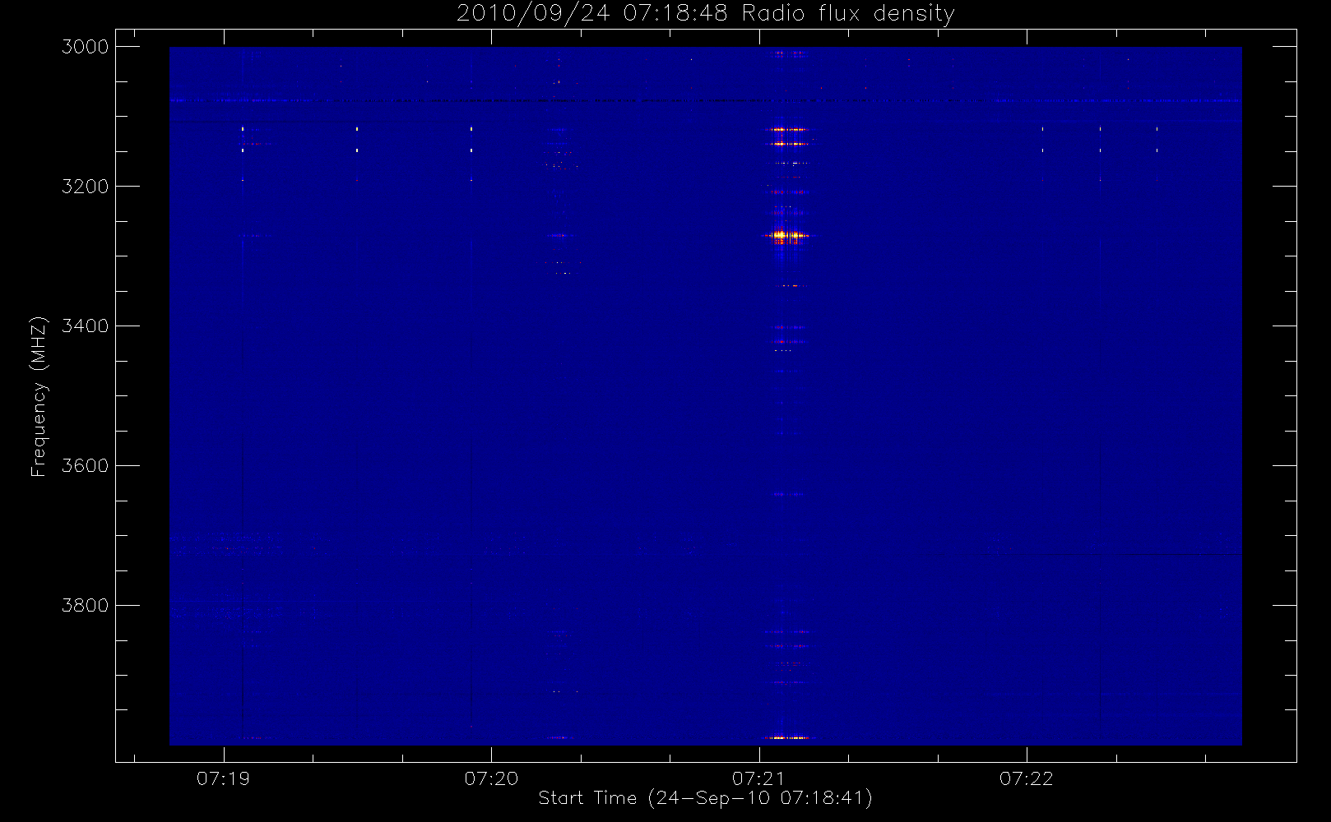The height and width of the screenshot is (822, 1331).
Task: Click the 07:20 time tick label
Action: pyautogui.click(x=491, y=778)
